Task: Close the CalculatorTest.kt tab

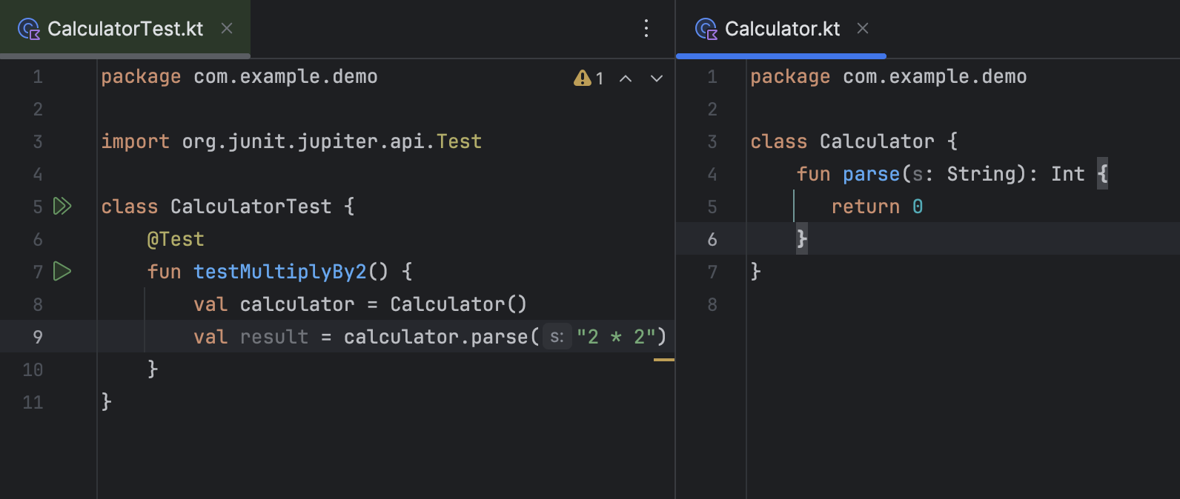Action: coord(227,29)
